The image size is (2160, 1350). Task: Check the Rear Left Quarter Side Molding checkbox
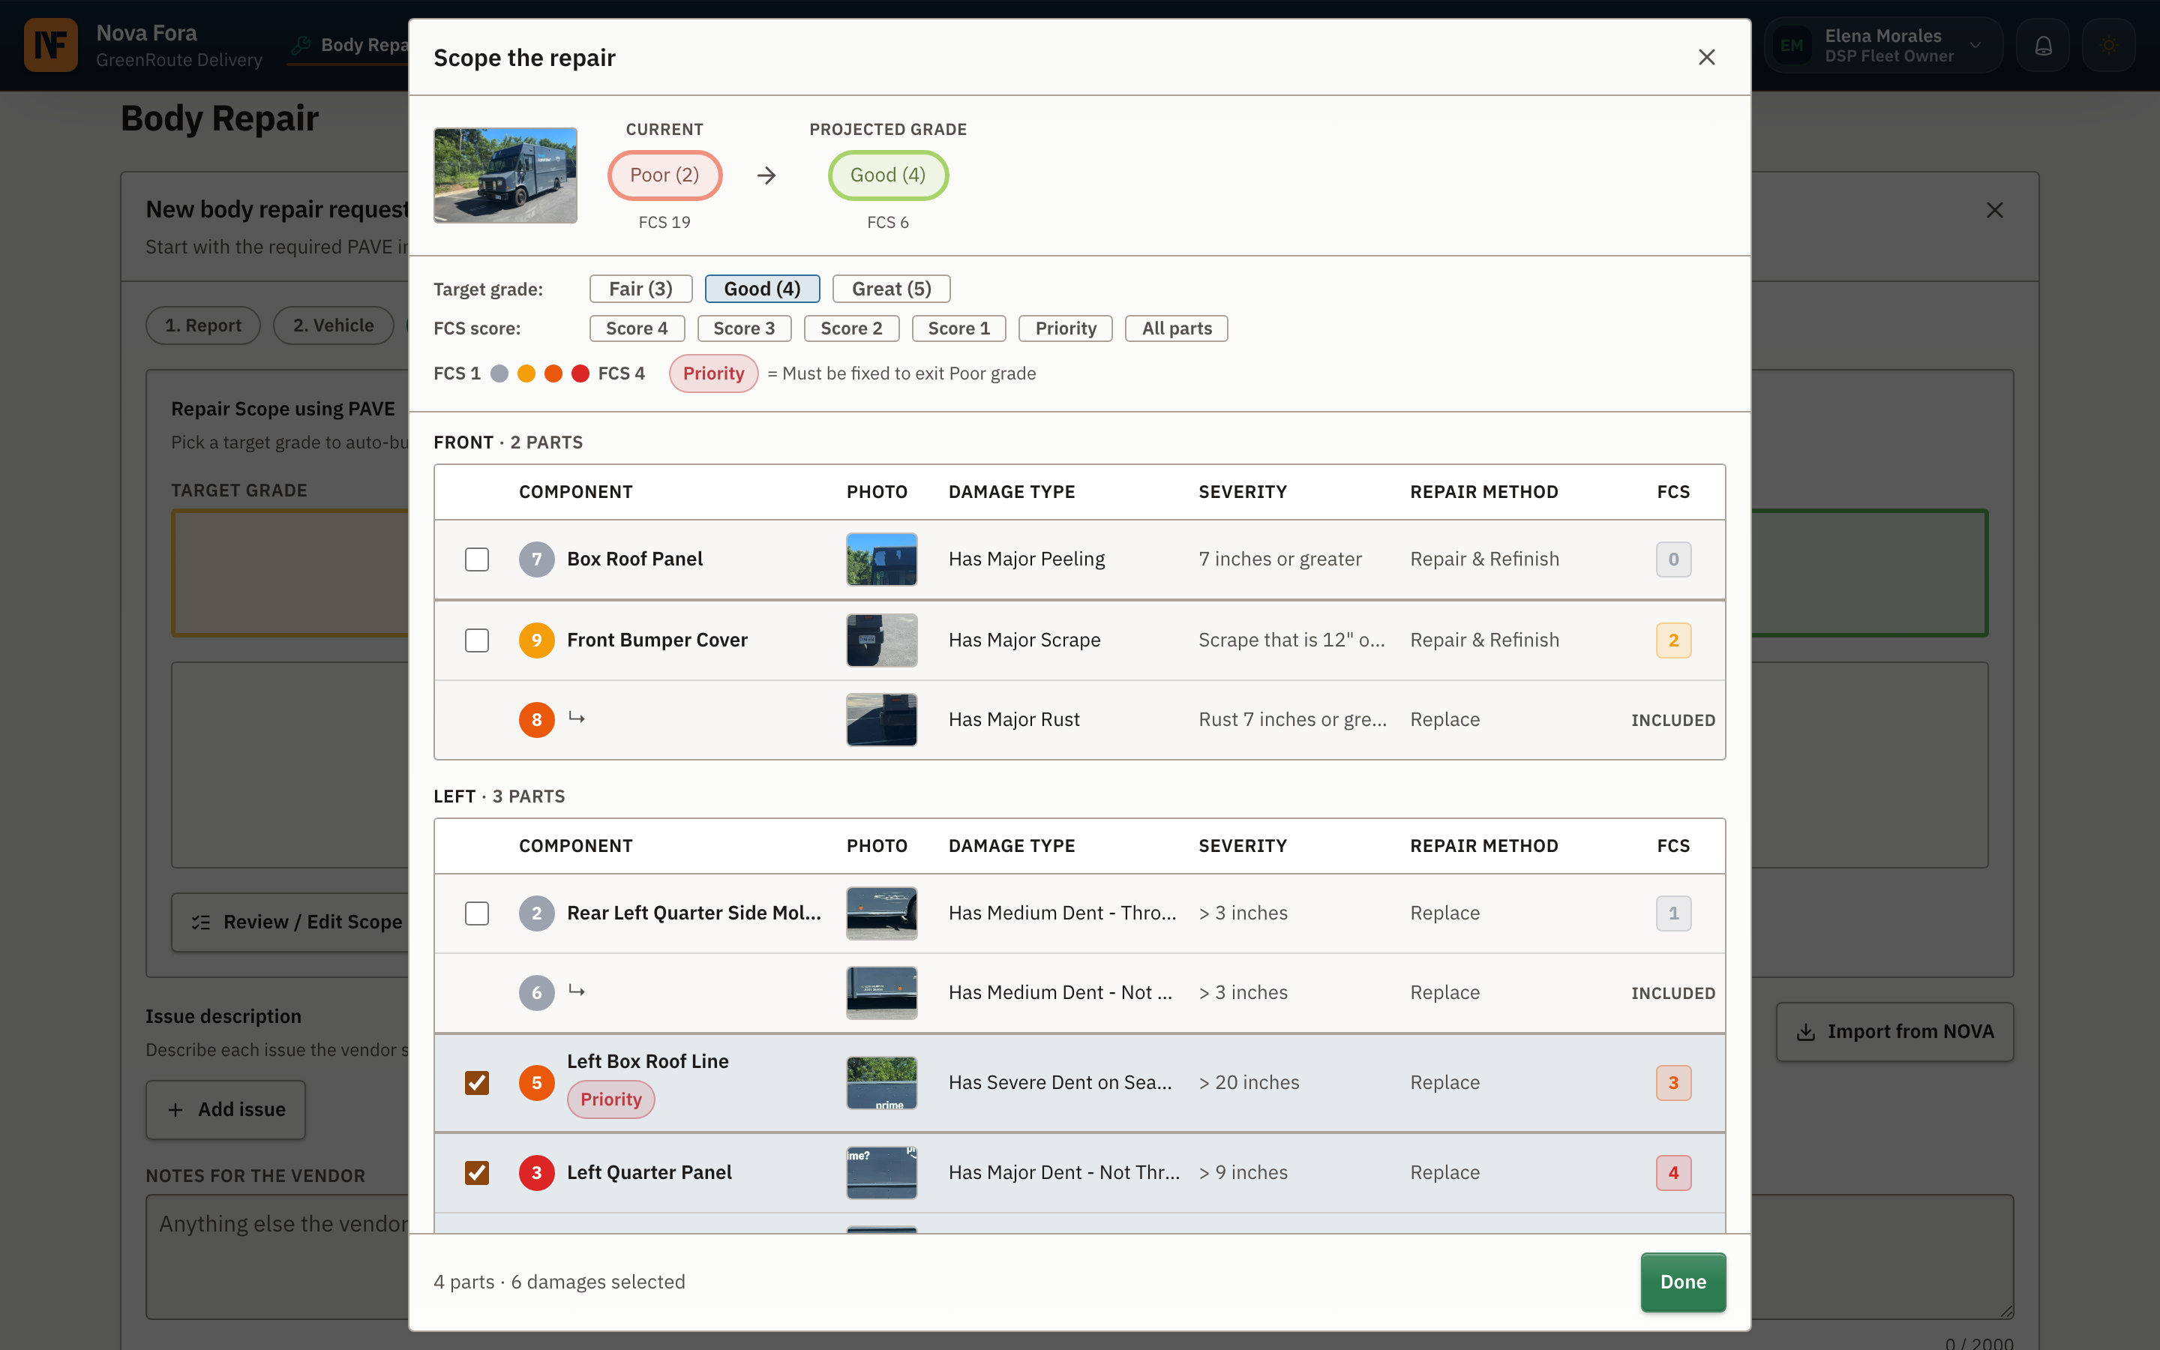click(477, 913)
